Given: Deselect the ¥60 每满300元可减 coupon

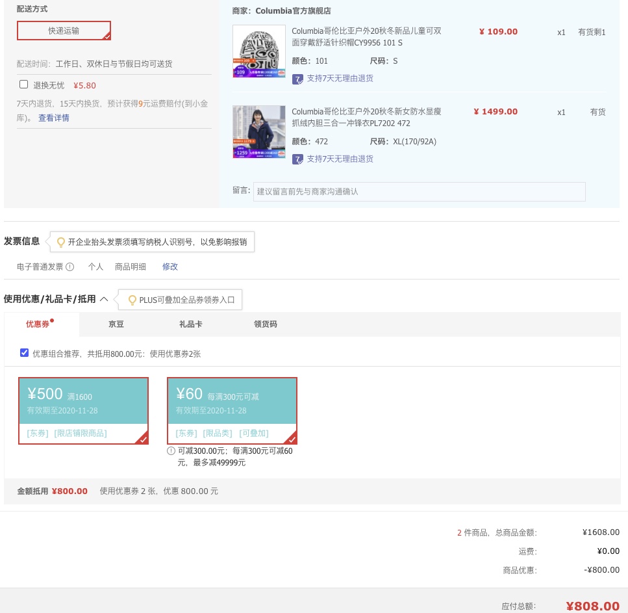Looking at the screenshot, I should [x=232, y=411].
